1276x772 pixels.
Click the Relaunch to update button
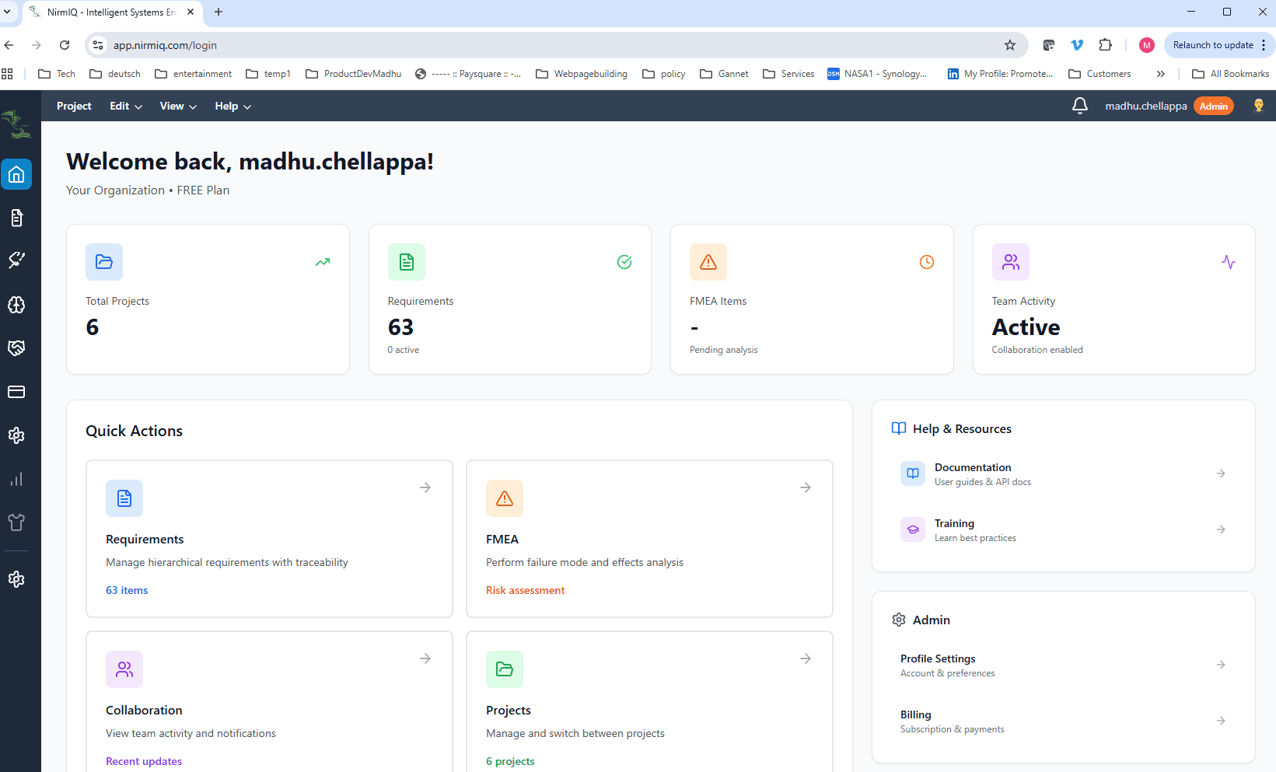click(x=1213, y=45)
